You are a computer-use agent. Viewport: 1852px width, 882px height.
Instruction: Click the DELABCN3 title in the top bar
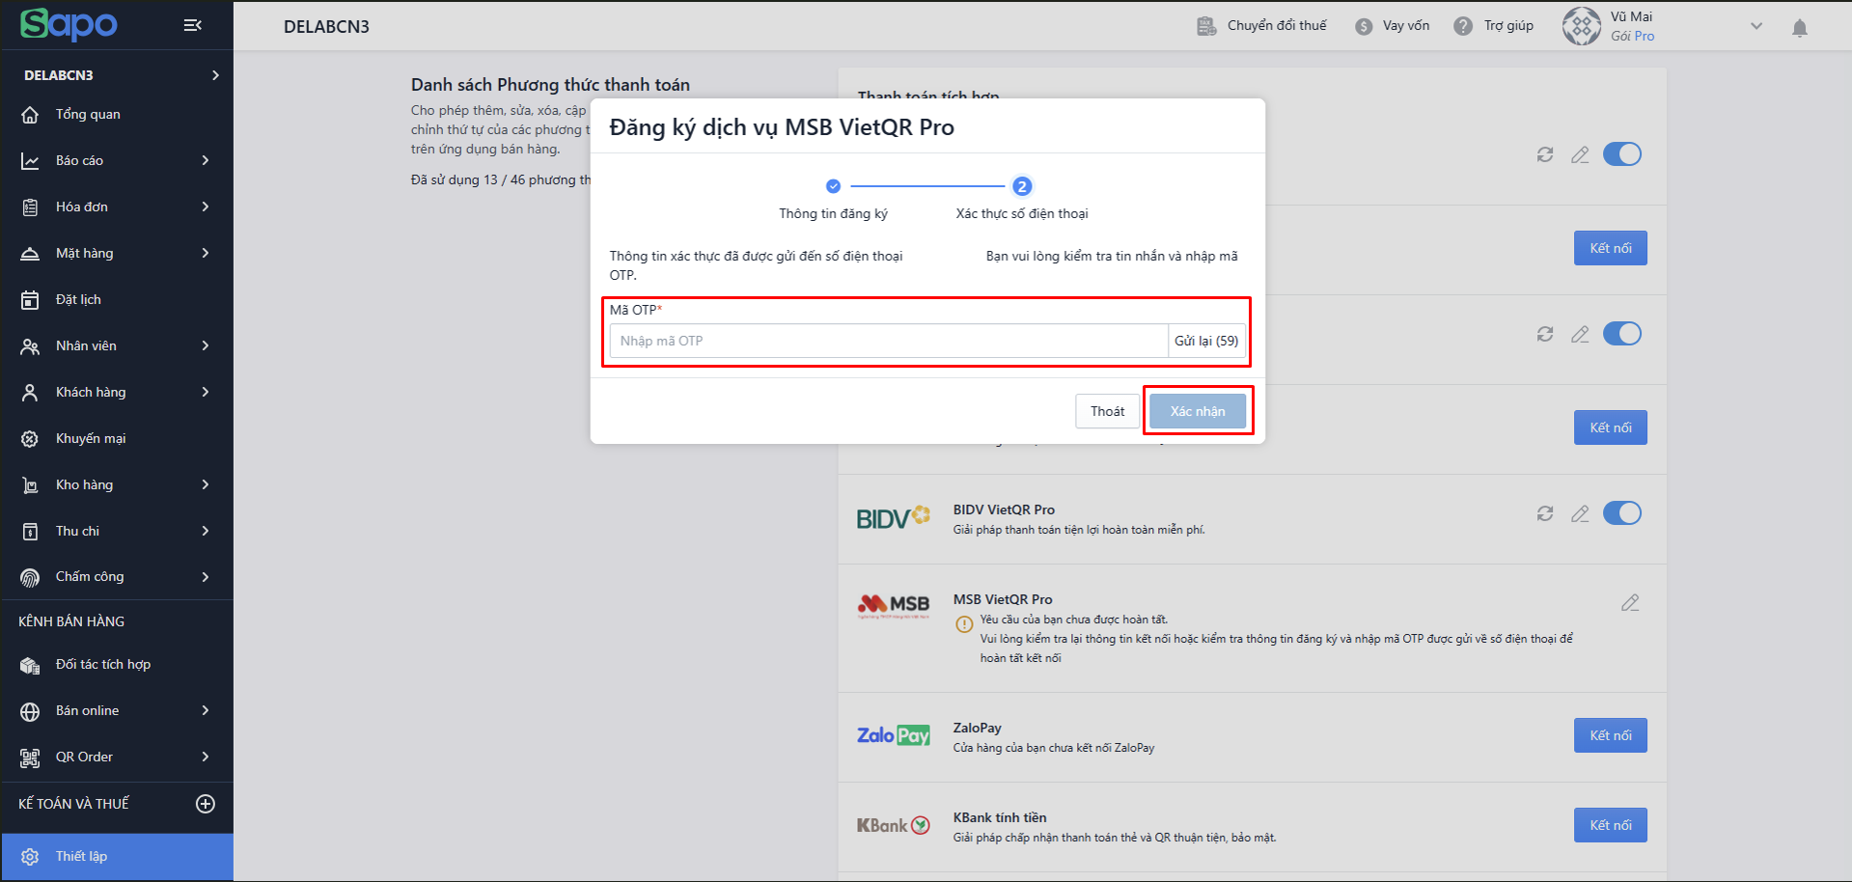coord(326,26)
